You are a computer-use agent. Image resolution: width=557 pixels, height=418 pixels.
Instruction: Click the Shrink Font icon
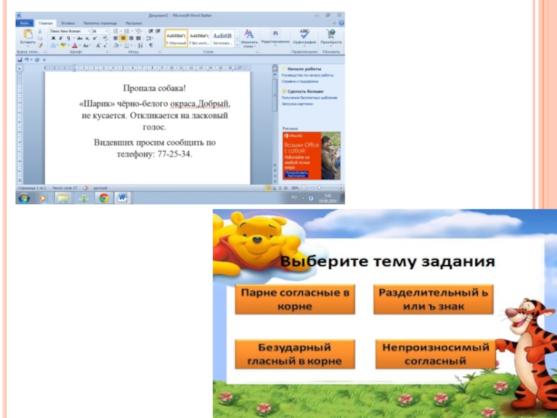[105, 45]
